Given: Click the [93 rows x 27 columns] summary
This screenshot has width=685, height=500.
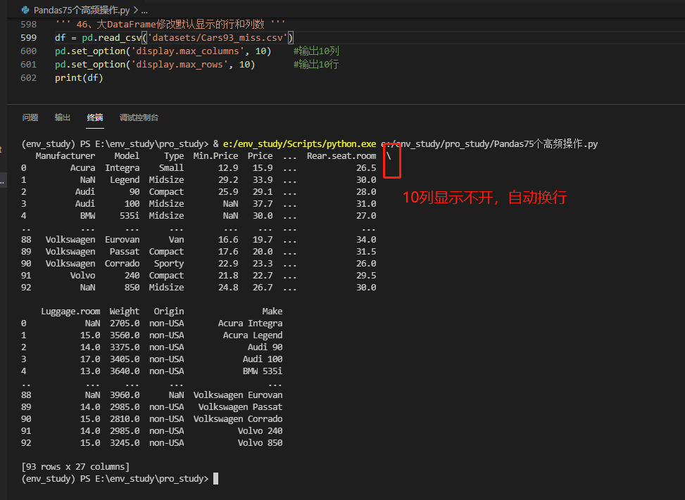Looking at the screenshot, I should [75, 467].
